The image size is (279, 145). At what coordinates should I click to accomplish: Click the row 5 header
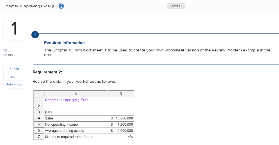point(39,124)
